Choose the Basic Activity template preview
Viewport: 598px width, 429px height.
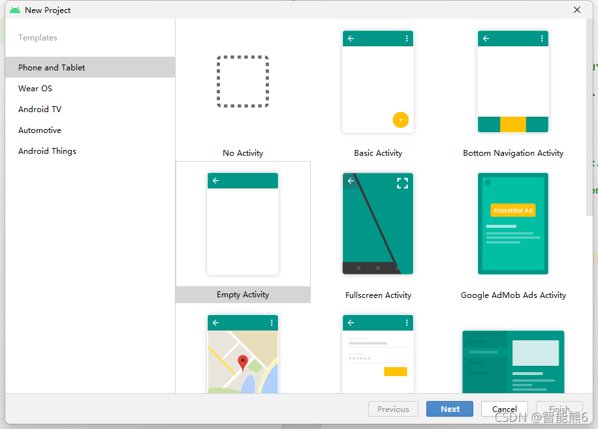[x=378, y=81]
